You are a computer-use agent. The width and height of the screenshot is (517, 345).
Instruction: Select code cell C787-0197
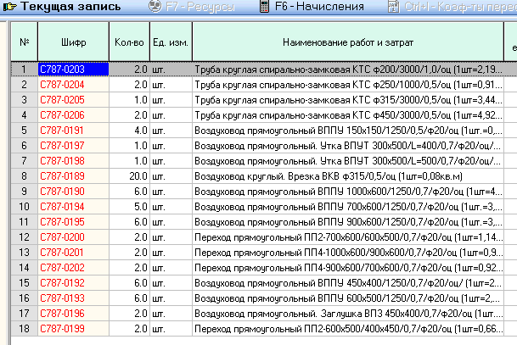pyautogui.click(x=74, y=146)
